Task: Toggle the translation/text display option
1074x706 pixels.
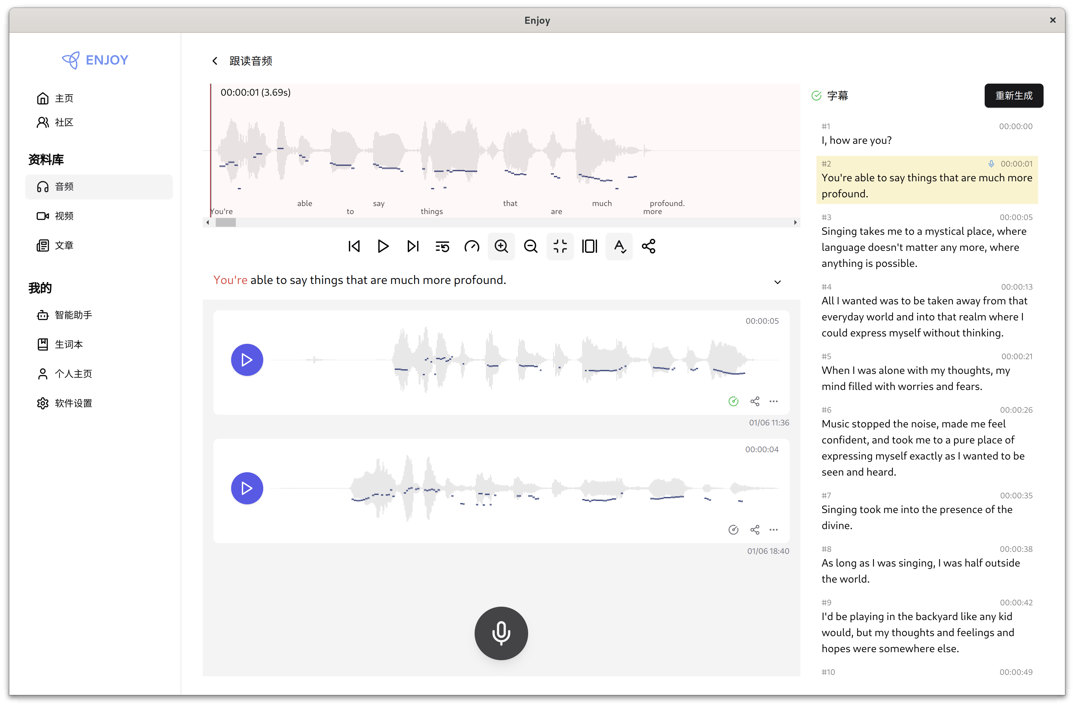Action: click(x=619, y=246)
